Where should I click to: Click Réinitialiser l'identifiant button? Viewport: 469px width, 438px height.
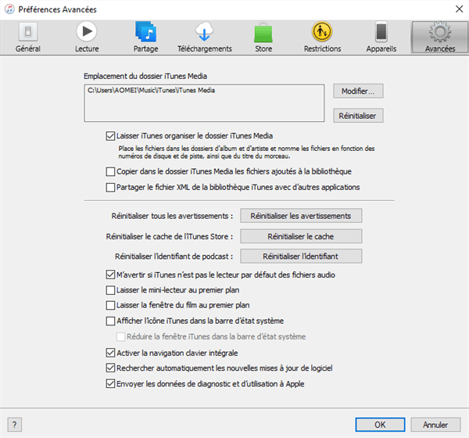pos(301,257)
